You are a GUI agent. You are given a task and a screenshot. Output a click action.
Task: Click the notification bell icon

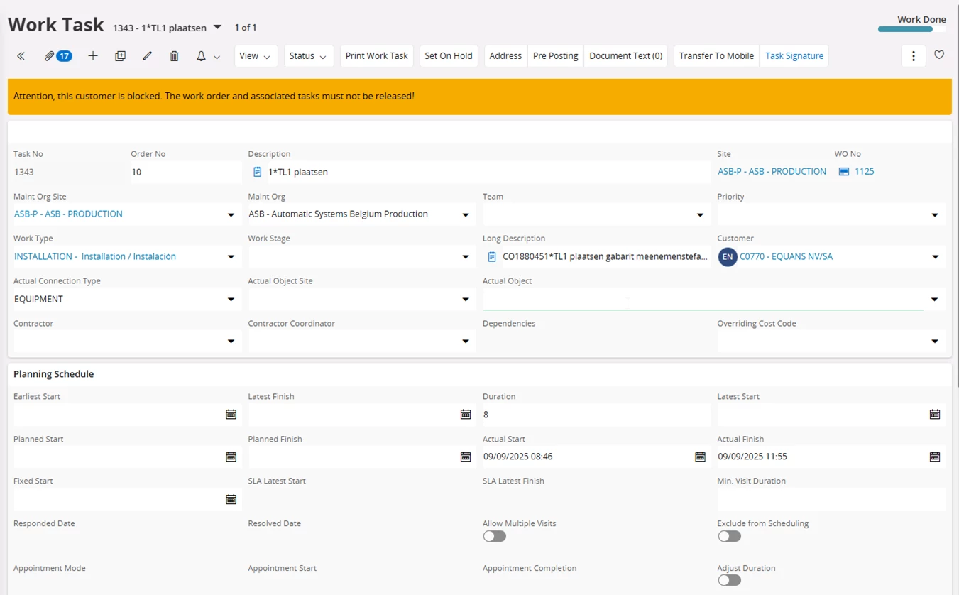(x=202, y=56)
